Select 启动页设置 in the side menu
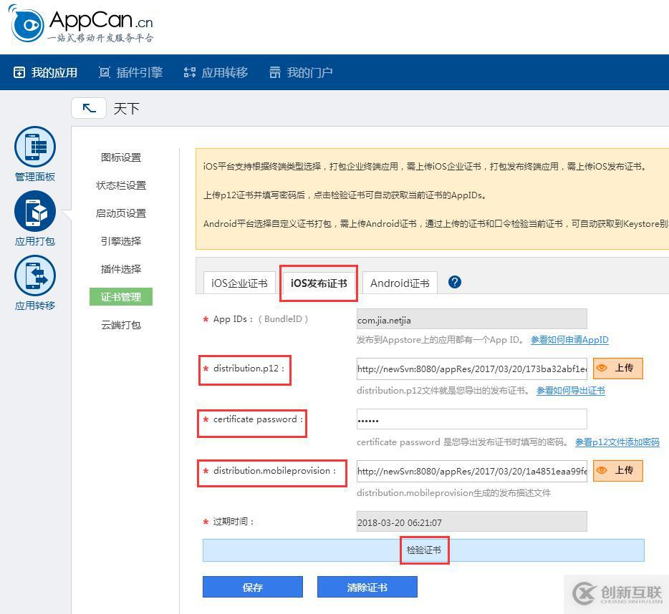 click(x=121, y=213)
